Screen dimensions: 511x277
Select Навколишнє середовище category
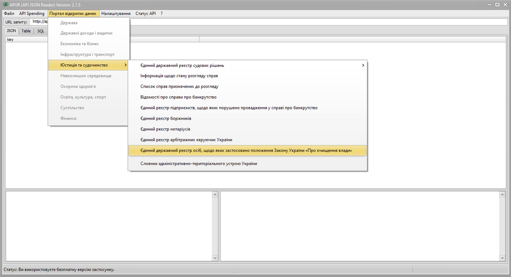(89, 76)
